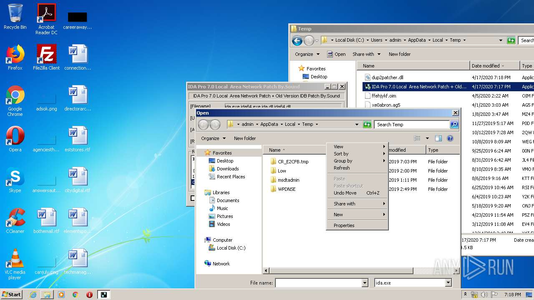
Task: Show hidden tray icons arrow
Action: tap(466, 295)
